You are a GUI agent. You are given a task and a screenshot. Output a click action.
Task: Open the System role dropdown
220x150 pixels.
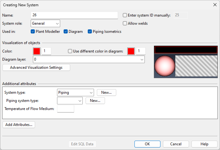(x=45, y=23)
